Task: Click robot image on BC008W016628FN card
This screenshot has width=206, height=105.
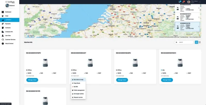Action: click(134, 63)
